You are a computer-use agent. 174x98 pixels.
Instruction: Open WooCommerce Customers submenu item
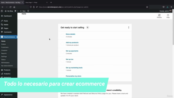[x=5, y=47]
